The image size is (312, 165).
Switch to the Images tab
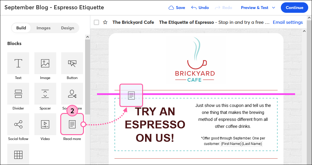43,28
